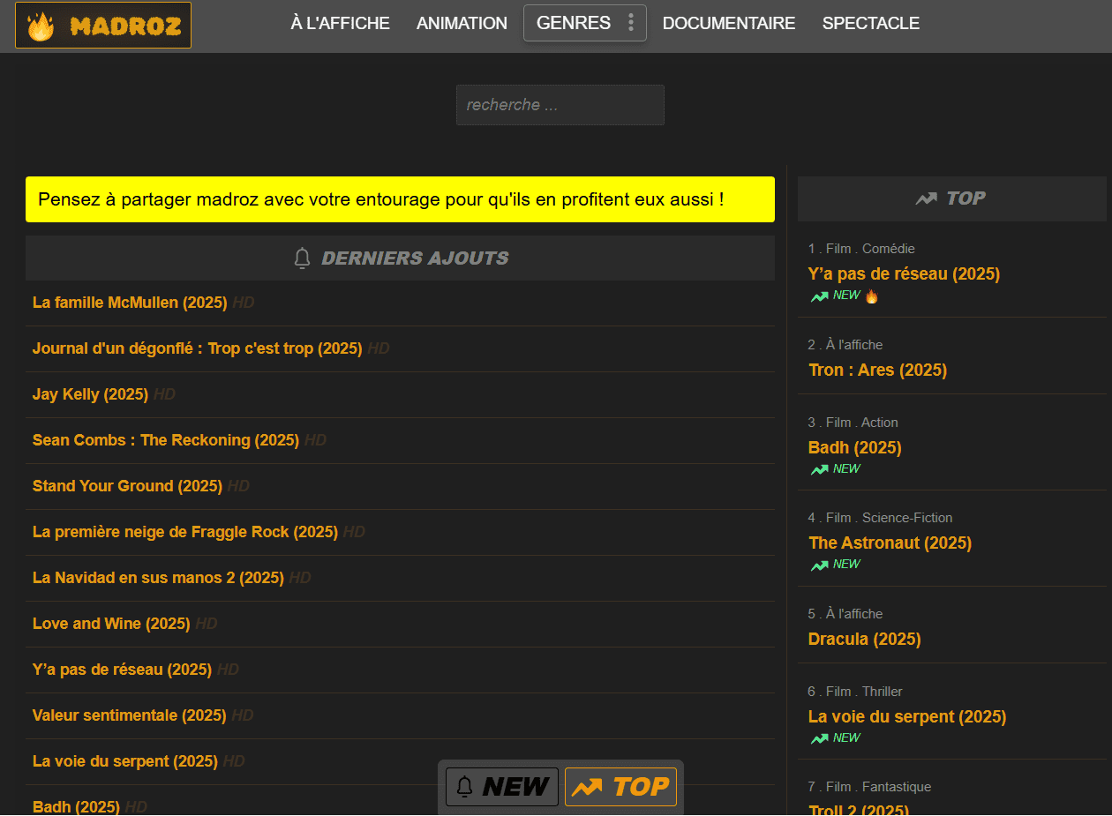The image size is (1112, 816).
Task: Open the Documentaire category
Action: pos(728,24)
